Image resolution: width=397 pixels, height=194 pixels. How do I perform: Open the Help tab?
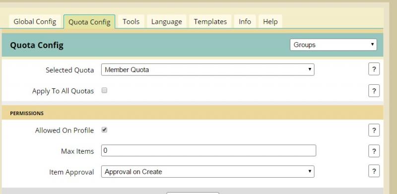[270, 21]
